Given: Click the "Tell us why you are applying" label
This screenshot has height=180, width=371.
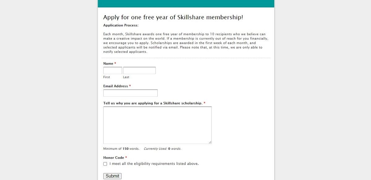Looking at the screenshot, I should [153, 103].
